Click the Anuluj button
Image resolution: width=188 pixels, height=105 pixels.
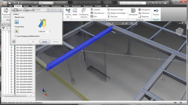pyautogui.click(x=44, y=42)
